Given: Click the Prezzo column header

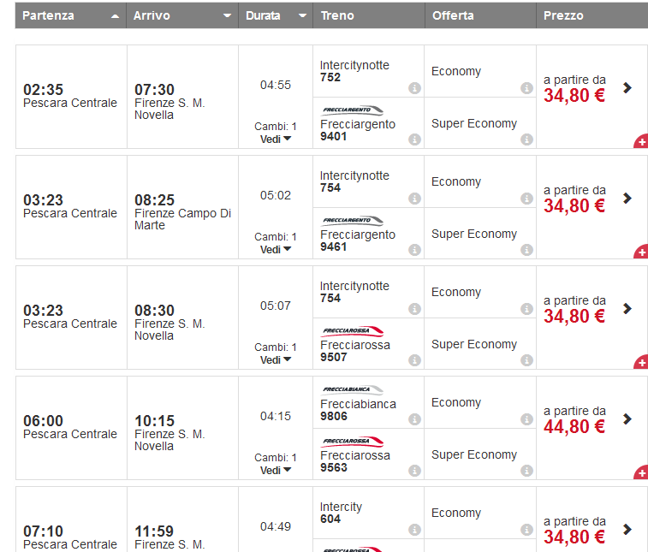Looking at the screenshot, I should click(x=563, y=15).
